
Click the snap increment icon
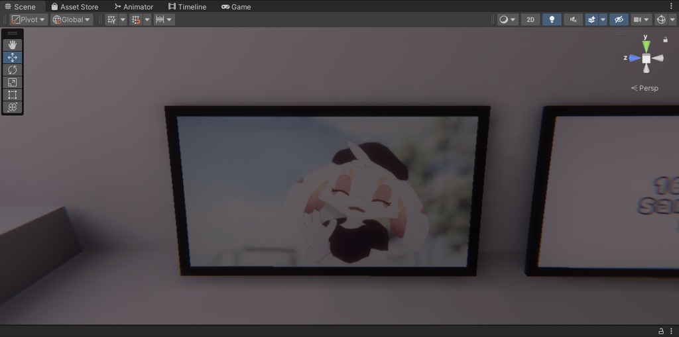[x=160, y=19]
